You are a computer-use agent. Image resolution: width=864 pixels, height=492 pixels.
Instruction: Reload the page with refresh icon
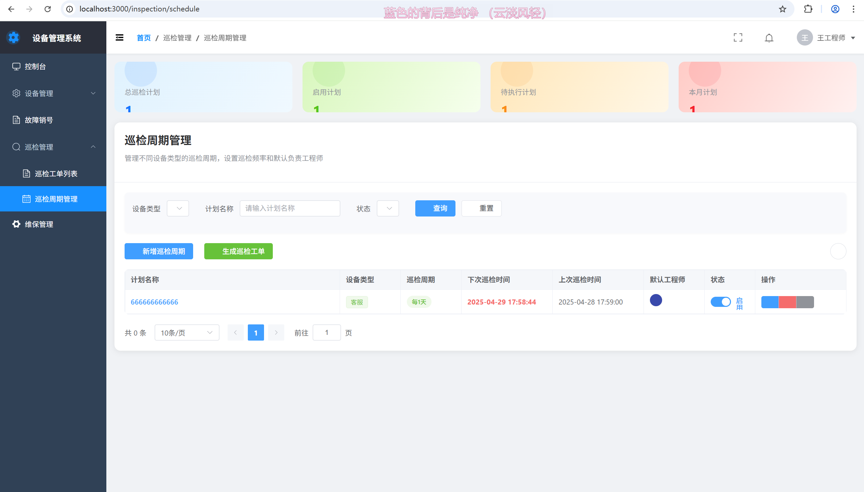[48, 9]
